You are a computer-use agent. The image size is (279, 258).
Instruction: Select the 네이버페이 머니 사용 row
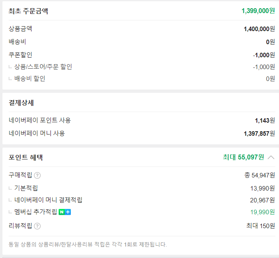point(142,133)
